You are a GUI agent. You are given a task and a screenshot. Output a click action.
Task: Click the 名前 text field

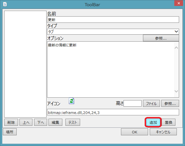pos(113,19)
